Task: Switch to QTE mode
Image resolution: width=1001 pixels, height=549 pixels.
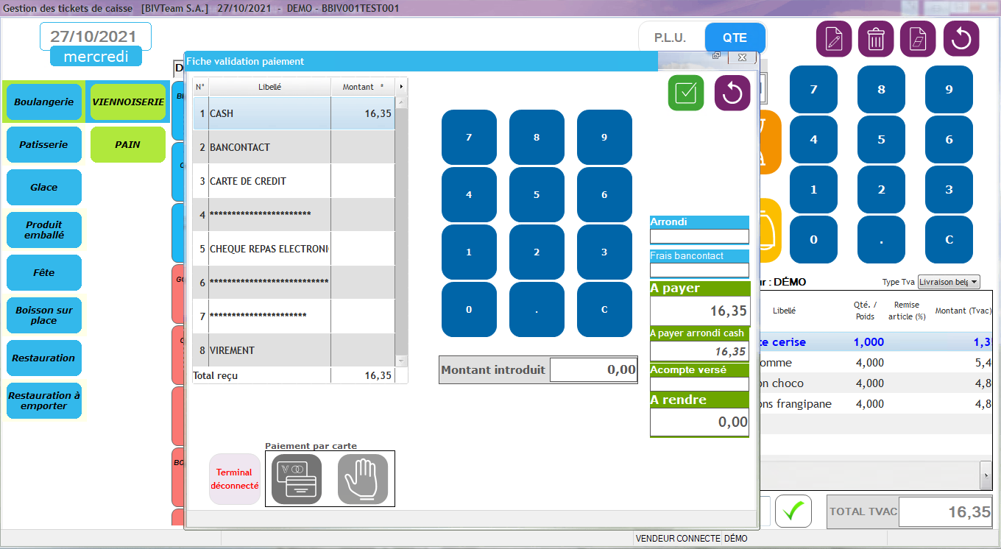Action: 735,38
